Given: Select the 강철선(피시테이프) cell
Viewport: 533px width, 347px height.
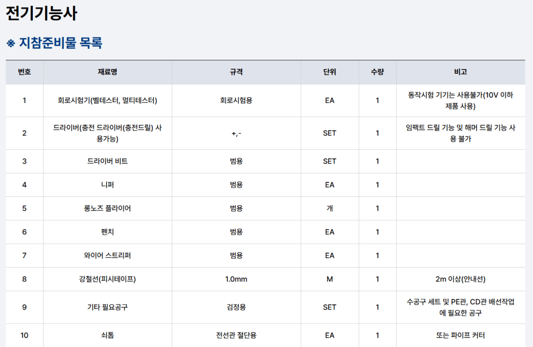Looking at the screenshot, I should [107, 279].
